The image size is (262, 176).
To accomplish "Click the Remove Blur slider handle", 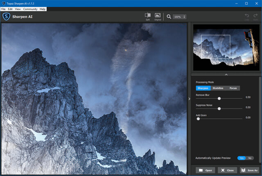I will [x=219, y=98].
